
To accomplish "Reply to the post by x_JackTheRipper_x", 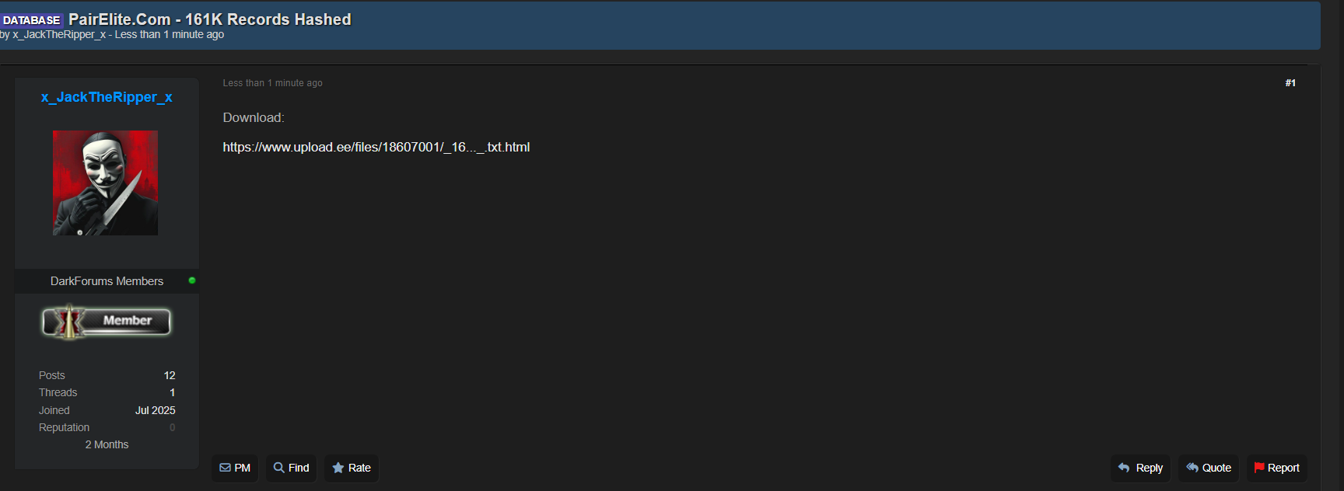I will click(1140, 468).
